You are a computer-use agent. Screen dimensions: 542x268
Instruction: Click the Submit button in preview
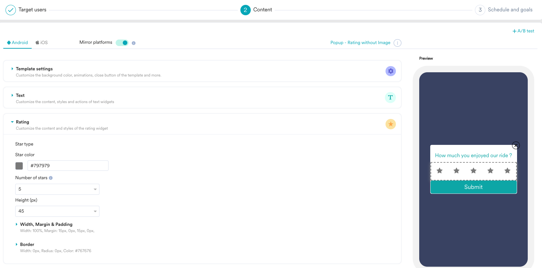pos(473,187)
